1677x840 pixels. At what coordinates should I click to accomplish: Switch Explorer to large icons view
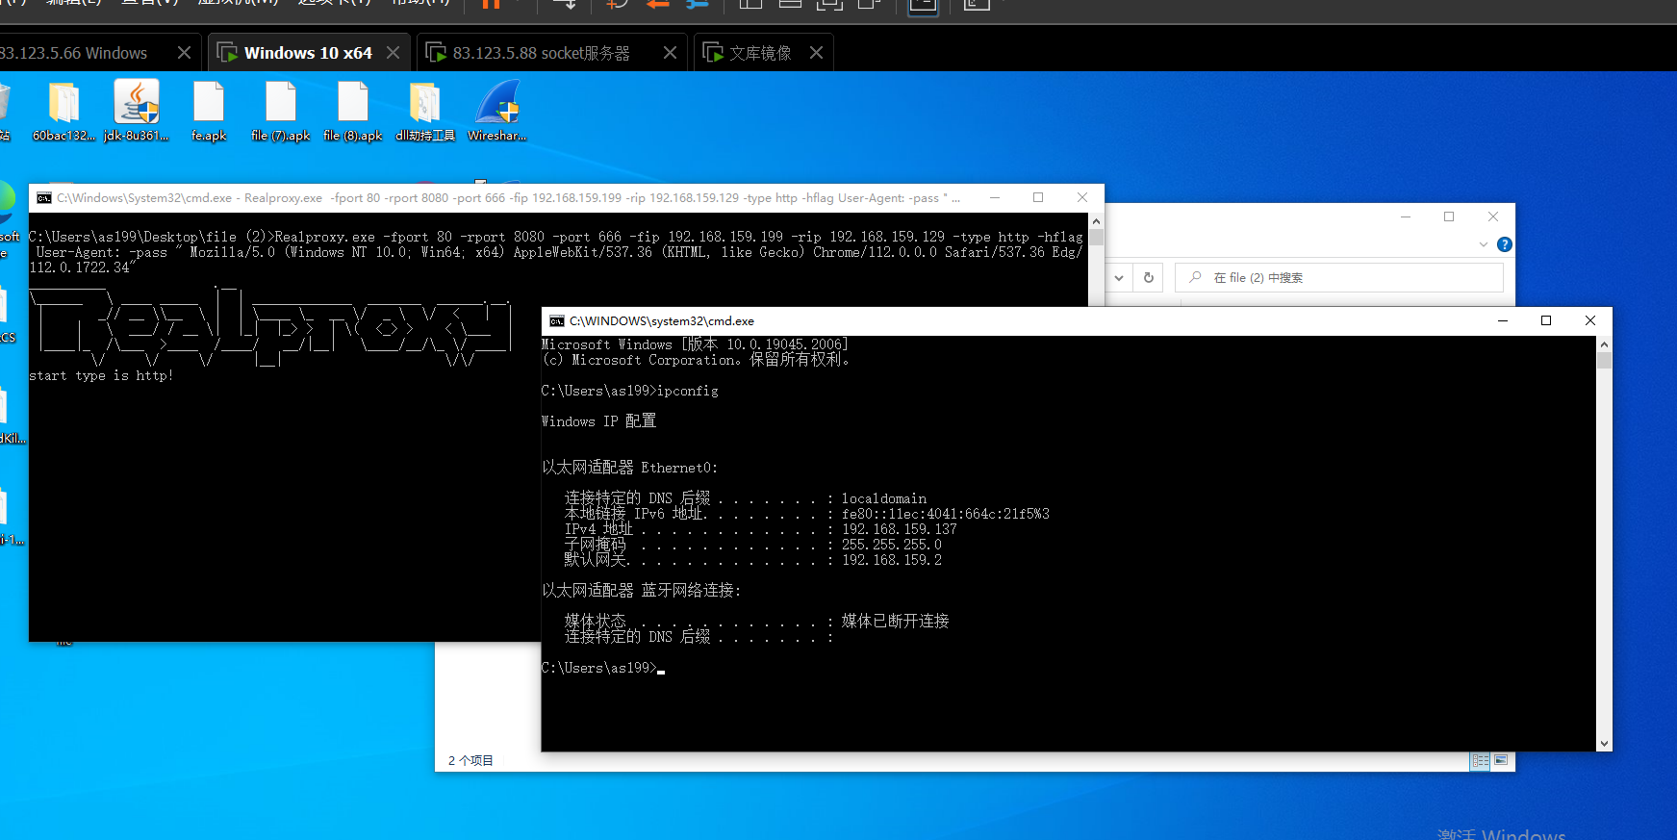[1501, 760]
